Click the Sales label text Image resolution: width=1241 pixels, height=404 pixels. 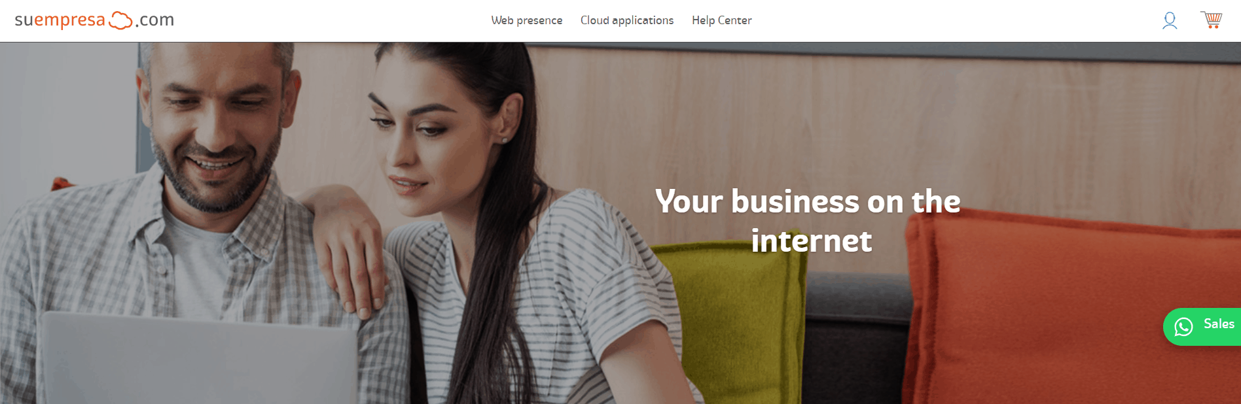click(1219, 324)
